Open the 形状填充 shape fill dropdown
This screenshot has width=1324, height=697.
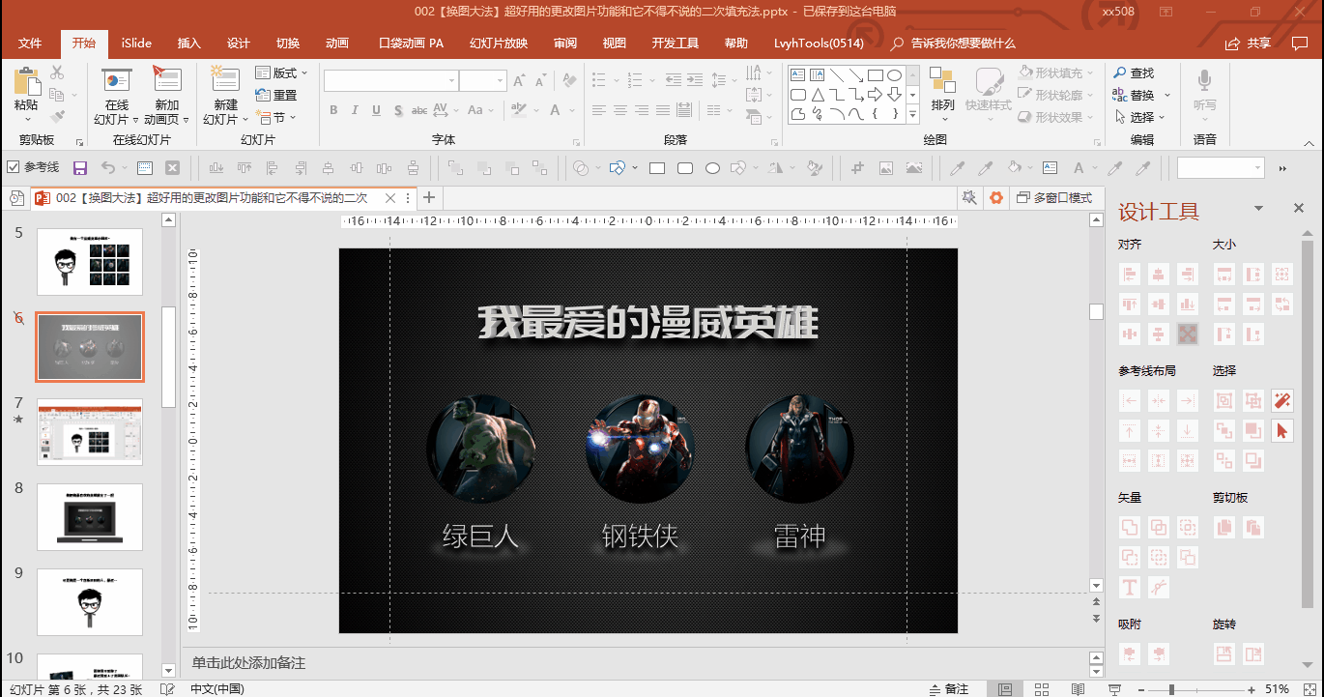click(1057, 73)
